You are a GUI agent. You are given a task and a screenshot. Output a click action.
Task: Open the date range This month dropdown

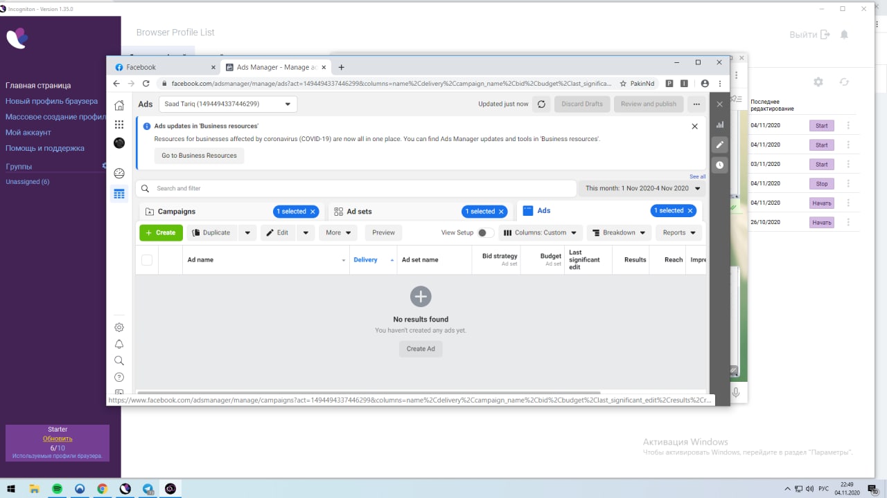point(643,188)
